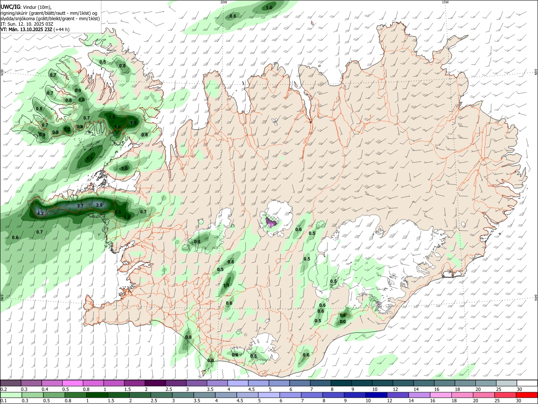Click the 1.8 precipitation value on the map
This screenshot has height=404, width=538.
click(x=133, y=123)
